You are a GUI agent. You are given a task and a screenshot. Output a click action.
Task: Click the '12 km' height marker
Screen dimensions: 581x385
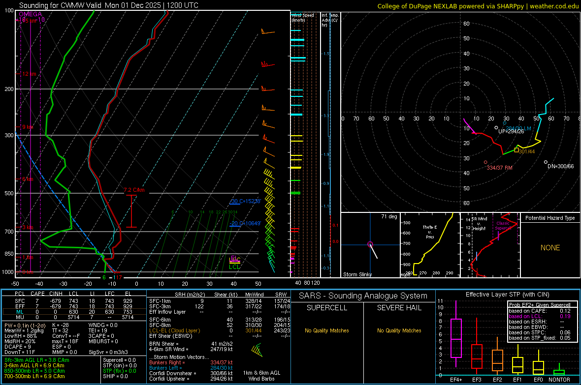[29, 74]
